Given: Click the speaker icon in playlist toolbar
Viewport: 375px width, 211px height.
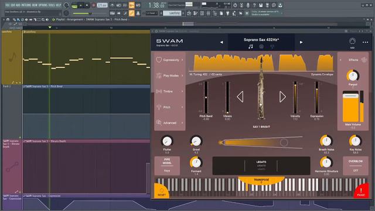Looking at the screenshot, I should point(47,19).
